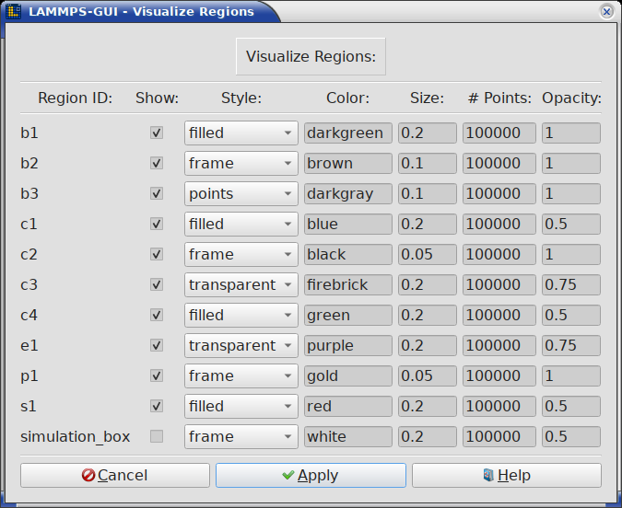This screenshot has width=622, height=508.
Task: Change Style dropdown for simulation_box row
Action: click(241, 436)
